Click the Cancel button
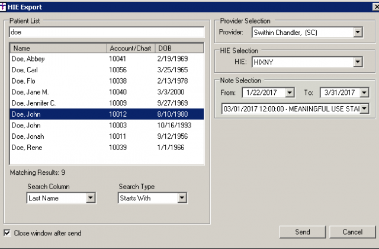The image size is (379, 249). click(352, 231)
